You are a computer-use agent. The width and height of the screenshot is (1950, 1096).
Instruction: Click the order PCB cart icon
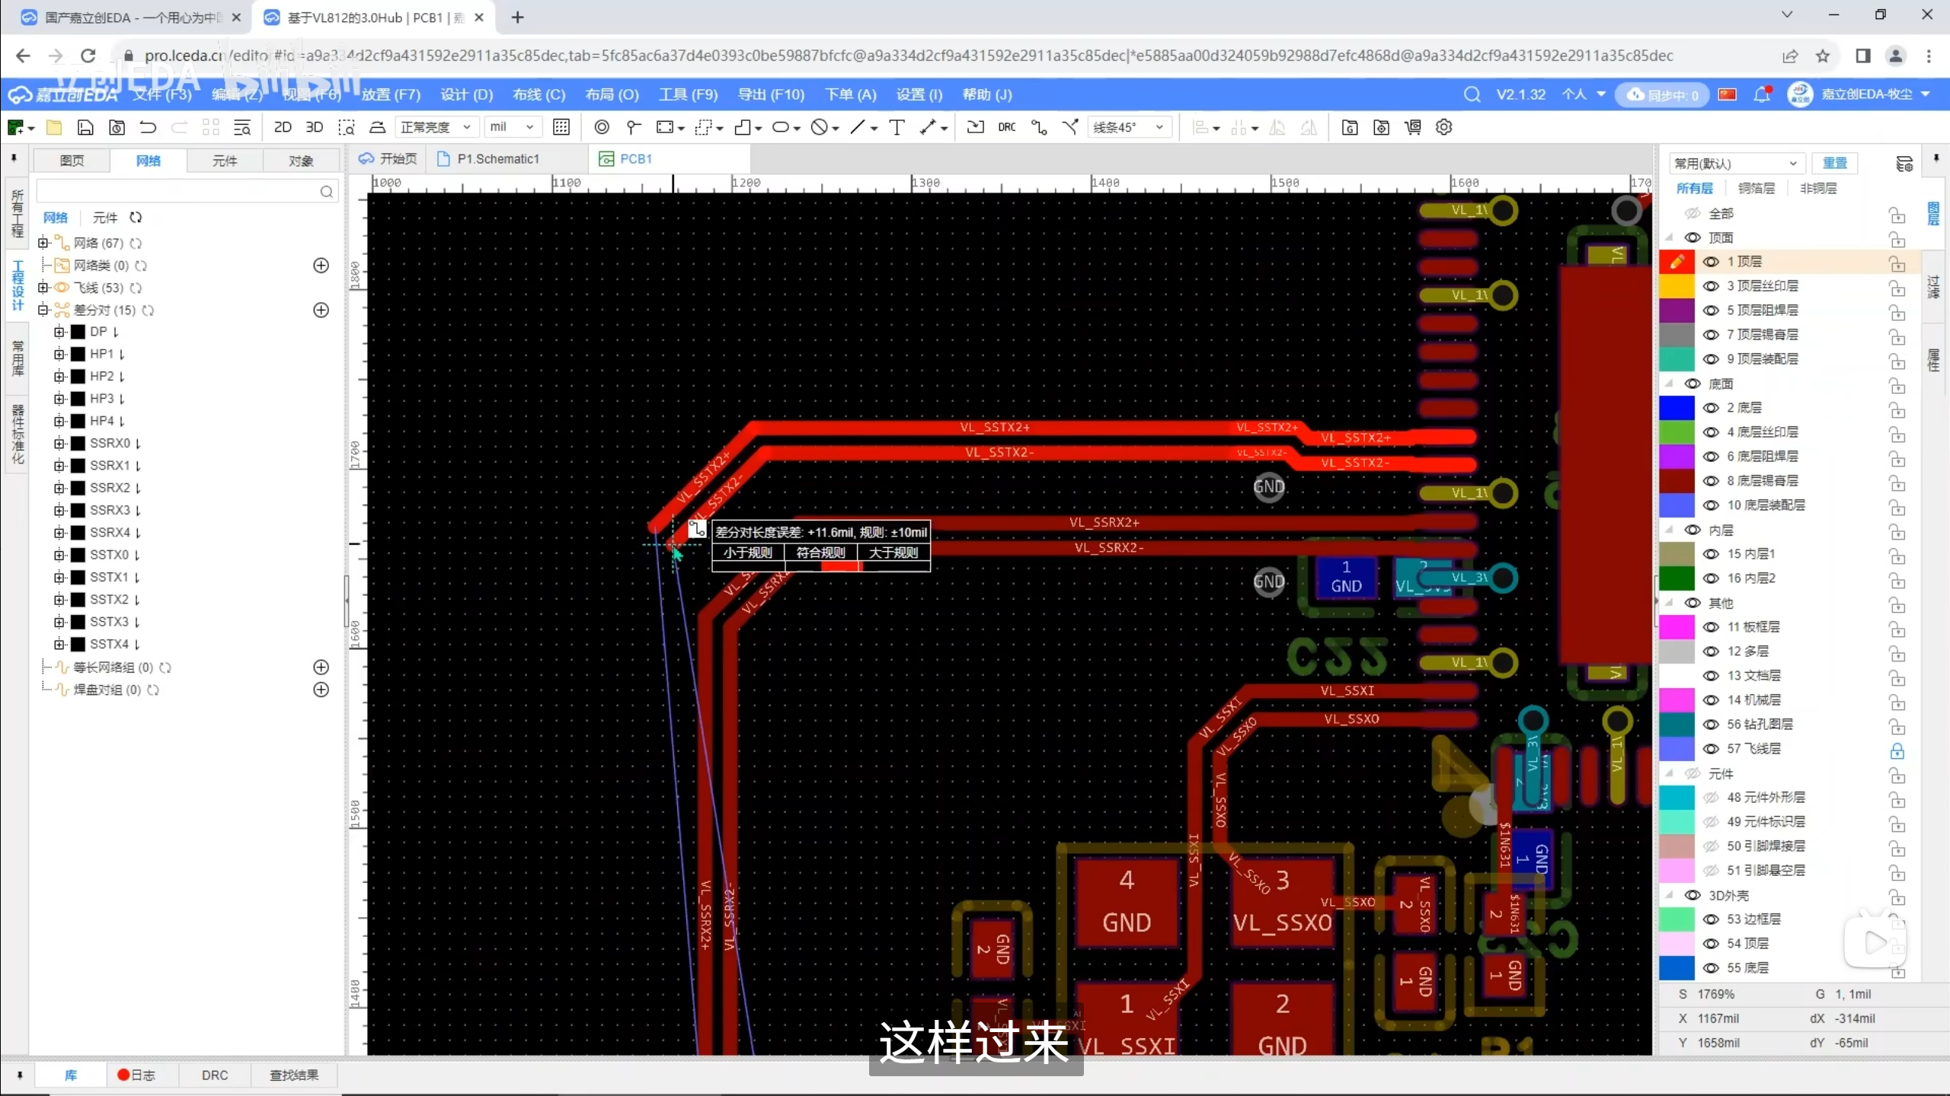coord(1412,127)
